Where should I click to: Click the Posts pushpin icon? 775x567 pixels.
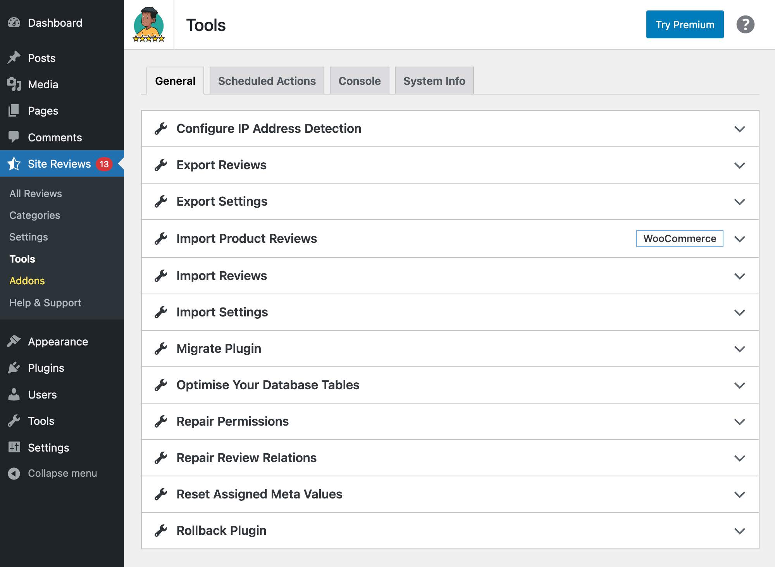pyautogui.click(x=14, y=58)
